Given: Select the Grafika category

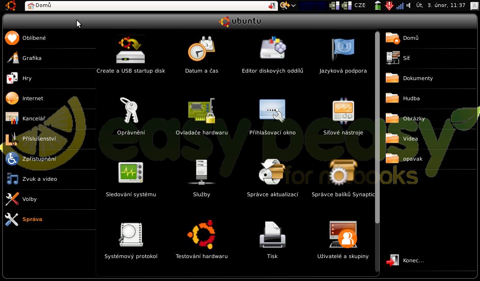Looking at the screenshot, I should [x=50, y=58].
